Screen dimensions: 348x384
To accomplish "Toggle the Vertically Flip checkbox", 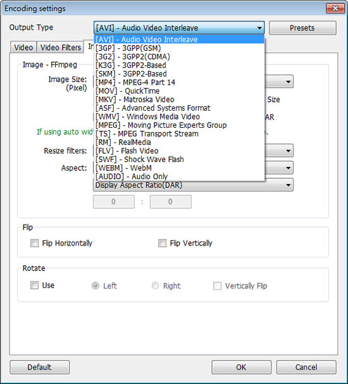I will pyautogui.click(x=217, y=285).
